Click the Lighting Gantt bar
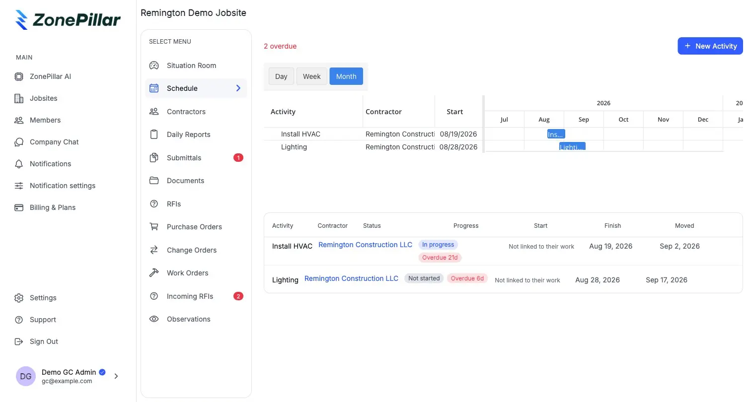This screenshot has height=402, width=751. (572, 146)
